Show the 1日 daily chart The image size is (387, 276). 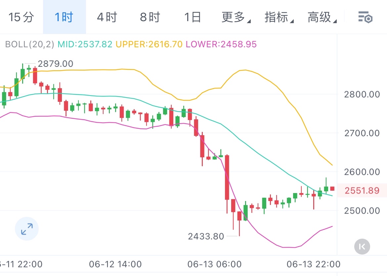point(193,17)
